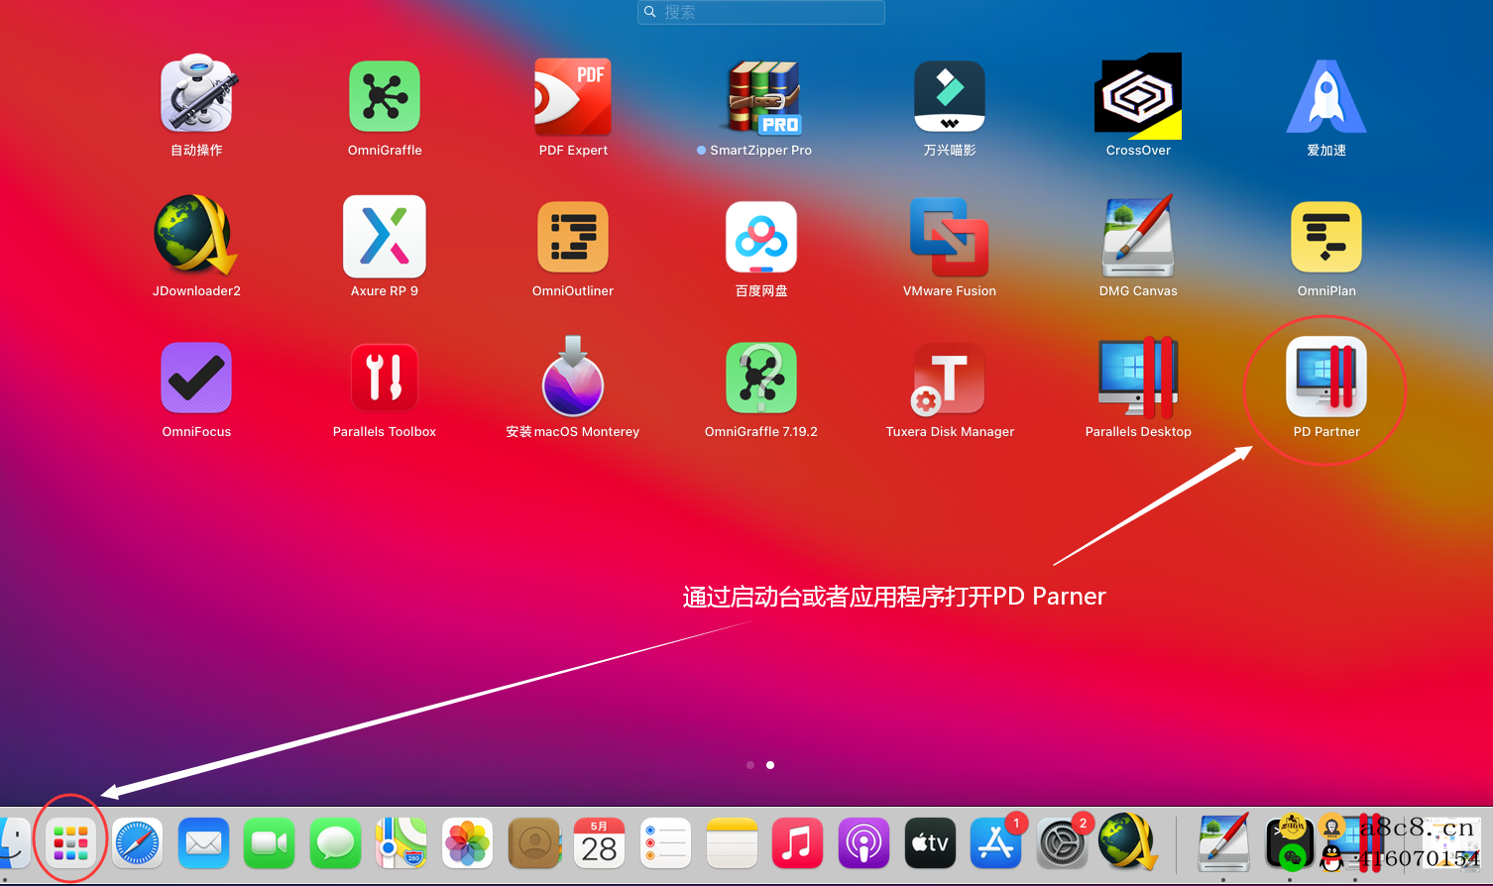This screenshot has width=1493, height=886.
Task: Launch Reminders from the Dock
Action: coord(665,843)
